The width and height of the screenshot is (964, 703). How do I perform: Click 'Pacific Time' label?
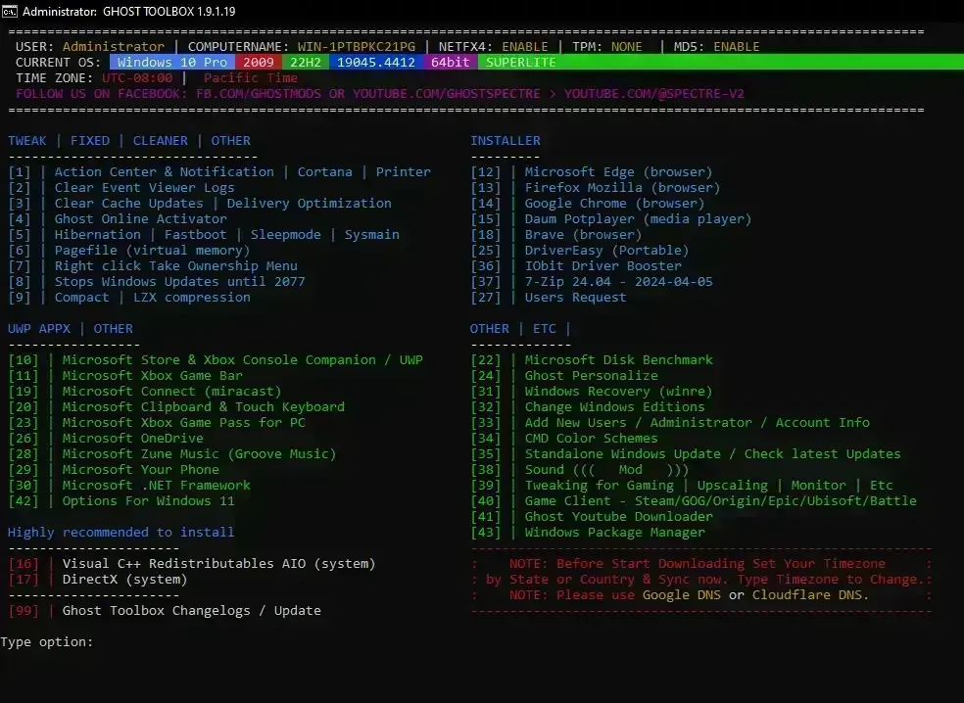(x=250, y=78)
